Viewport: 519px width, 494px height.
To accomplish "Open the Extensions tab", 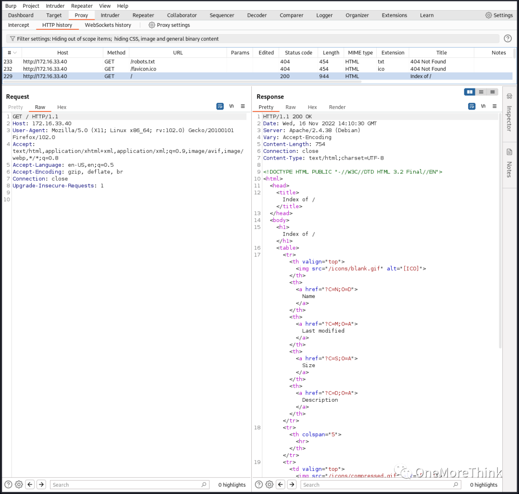I will (394, 15).
